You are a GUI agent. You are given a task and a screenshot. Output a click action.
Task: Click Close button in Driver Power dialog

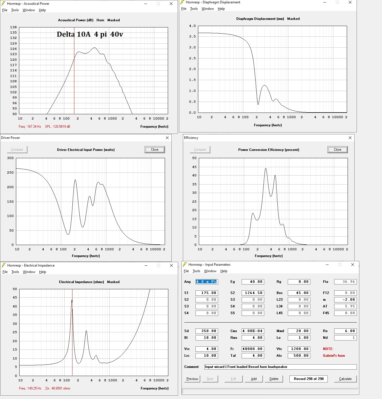click(x=155, y=150)
